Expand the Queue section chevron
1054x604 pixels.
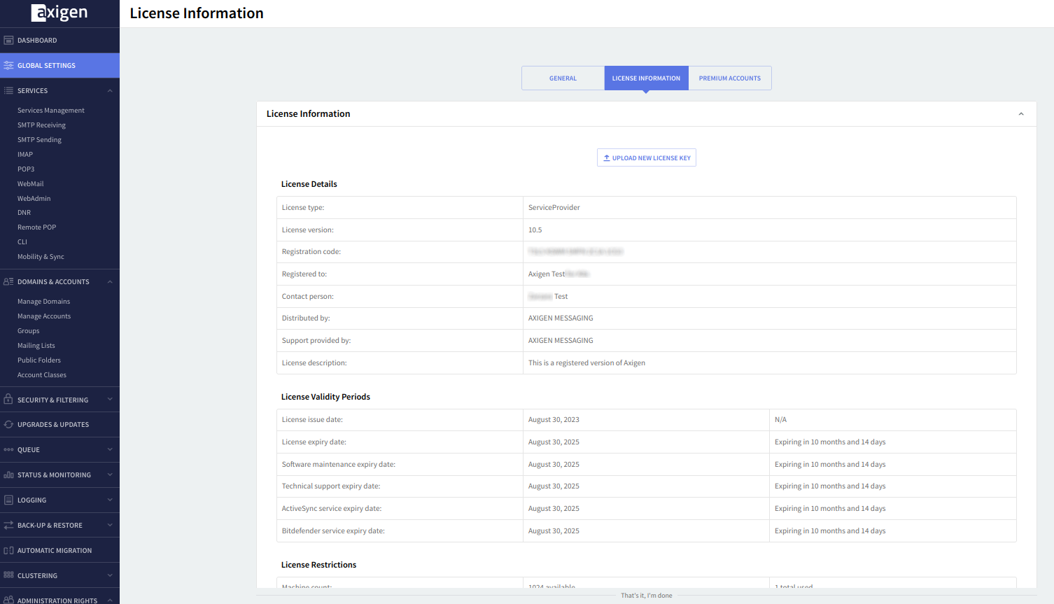click(x=110, y=450)
